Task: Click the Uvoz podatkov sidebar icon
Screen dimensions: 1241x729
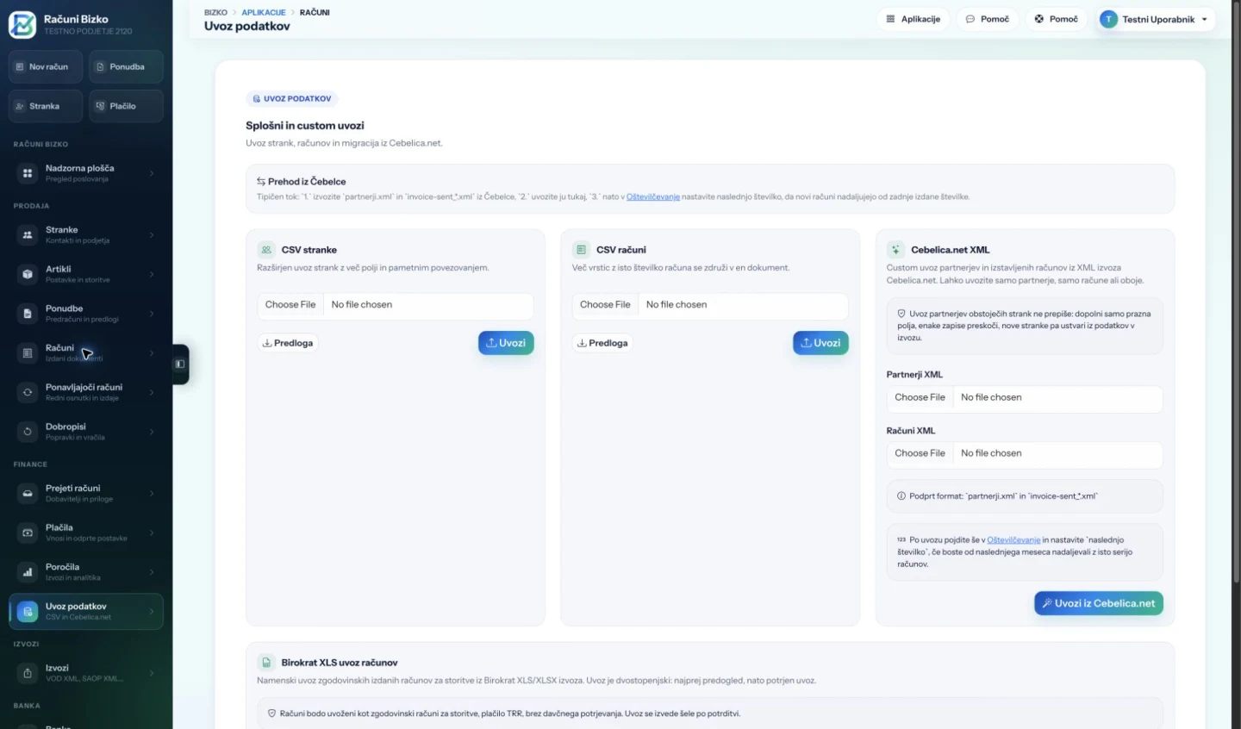Action: [28, 612]
